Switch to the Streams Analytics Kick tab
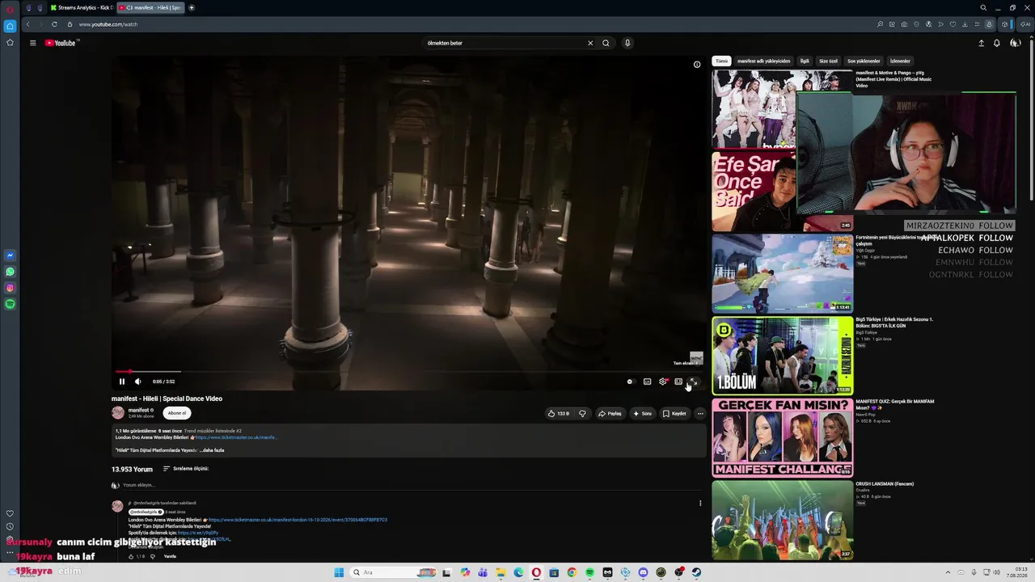 [82, 7]
